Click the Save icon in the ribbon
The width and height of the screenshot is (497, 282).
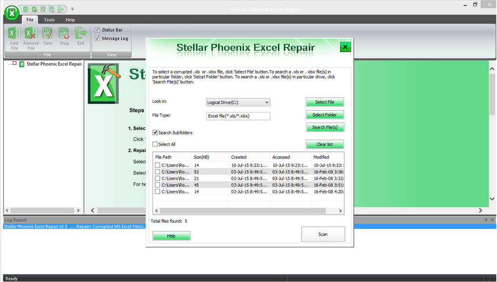(x=47, y=34)
